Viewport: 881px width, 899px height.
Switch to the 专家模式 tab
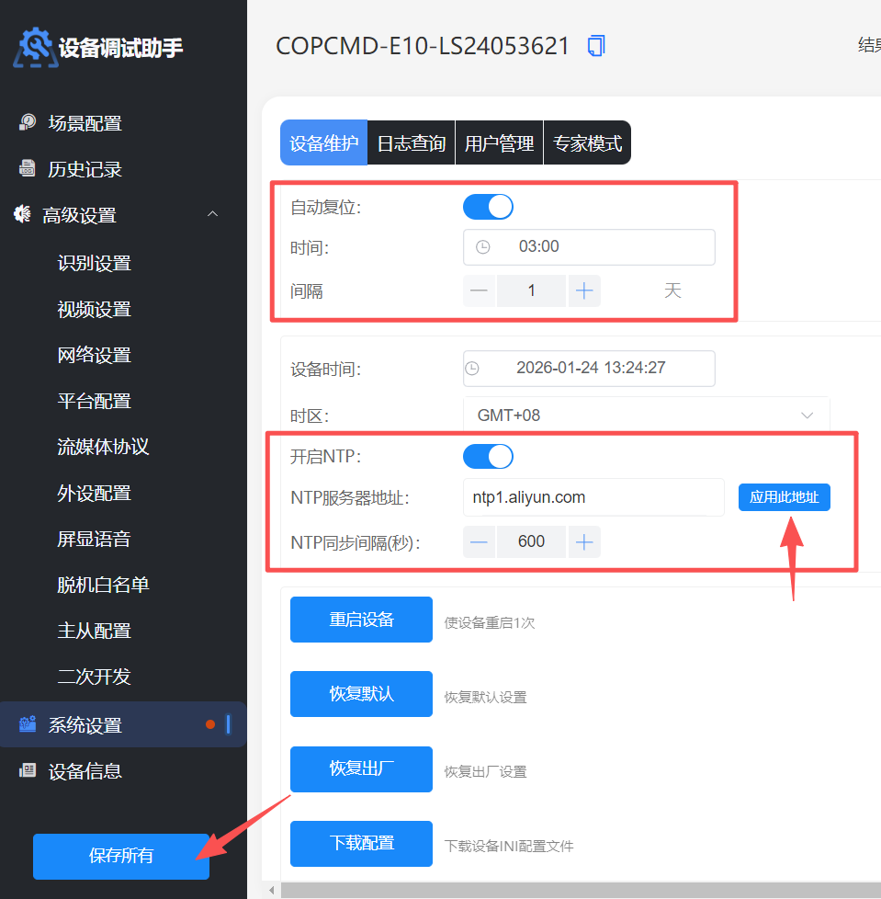[x=587, y=143]
